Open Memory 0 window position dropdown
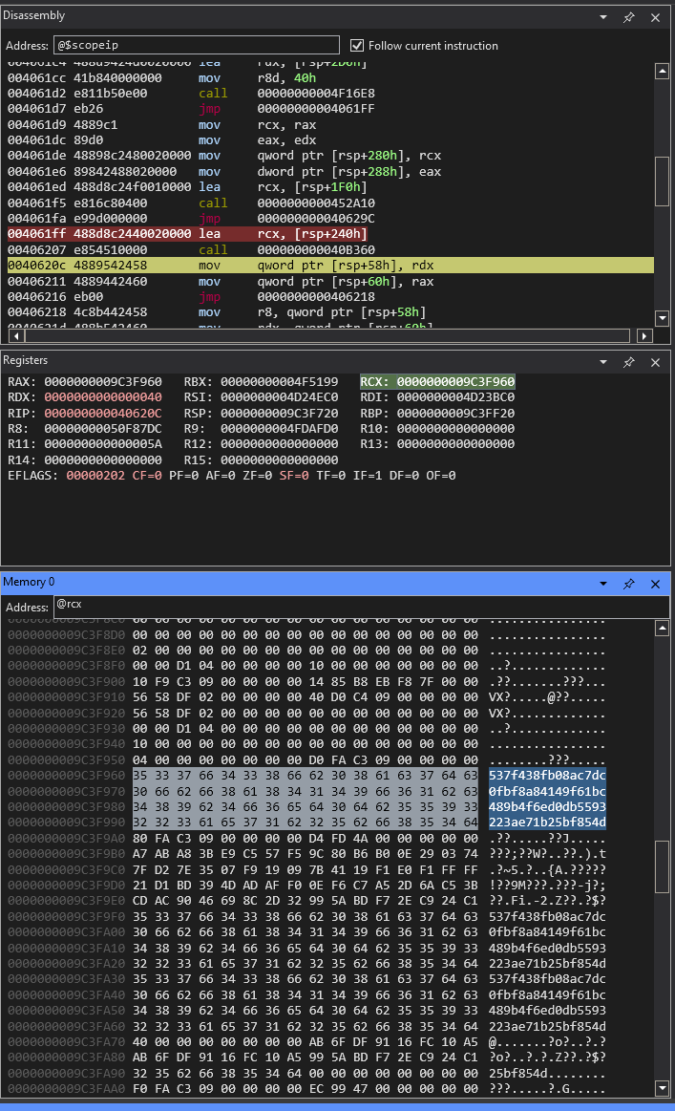The image size is (675, 1111). tap(602, 583)
